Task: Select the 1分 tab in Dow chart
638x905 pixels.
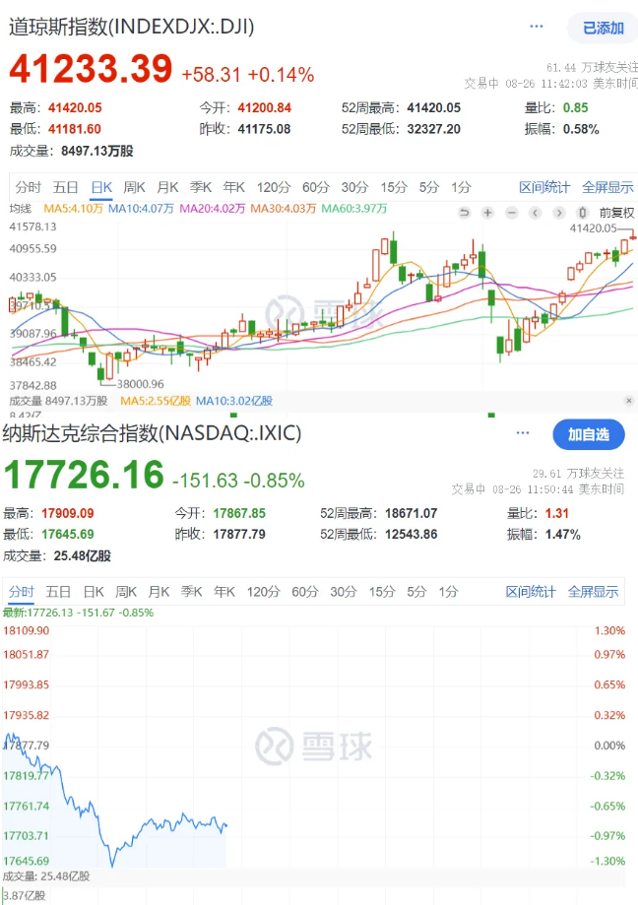Action: point(461,187)
